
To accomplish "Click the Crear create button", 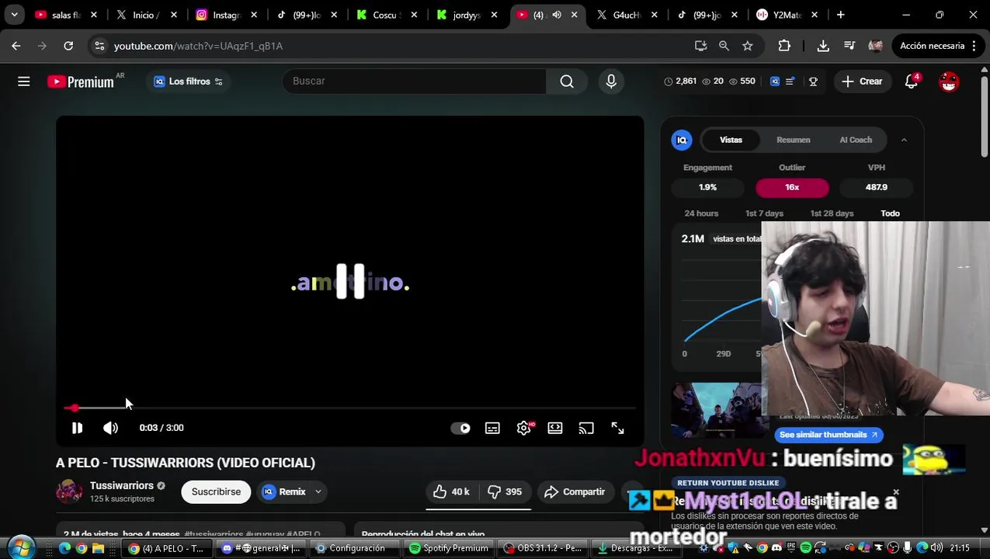I will 862,82.
